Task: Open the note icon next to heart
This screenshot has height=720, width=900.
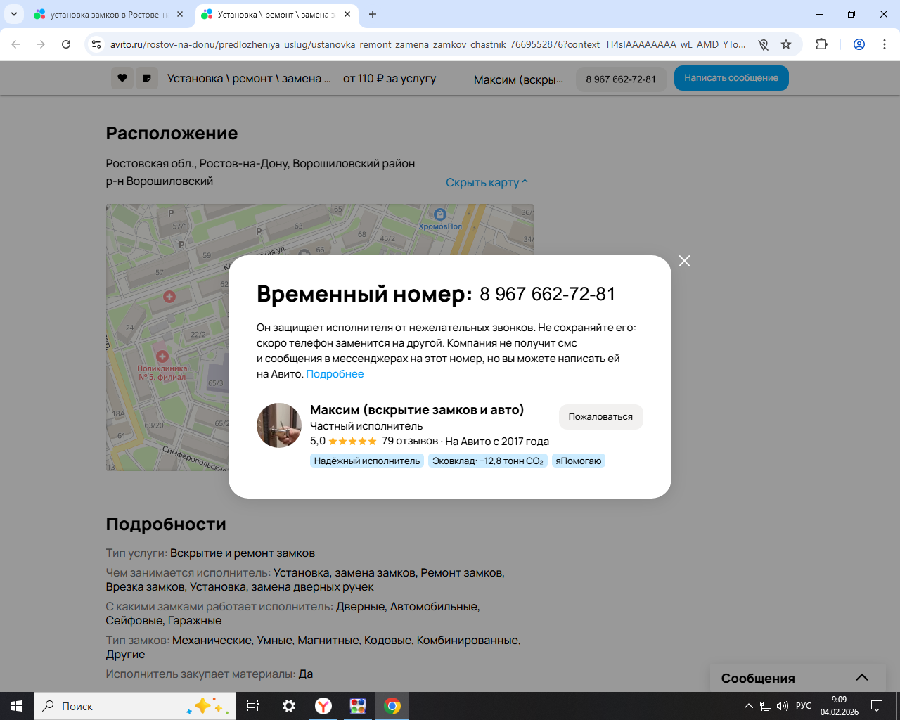Action: coord(147,78)
